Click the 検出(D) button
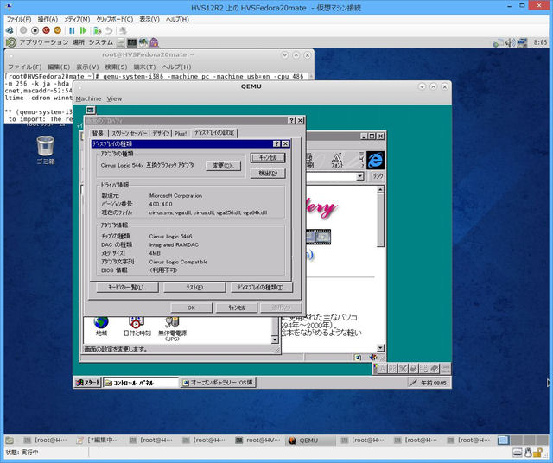This screenshot has height=463, width=553. point(268,173)
